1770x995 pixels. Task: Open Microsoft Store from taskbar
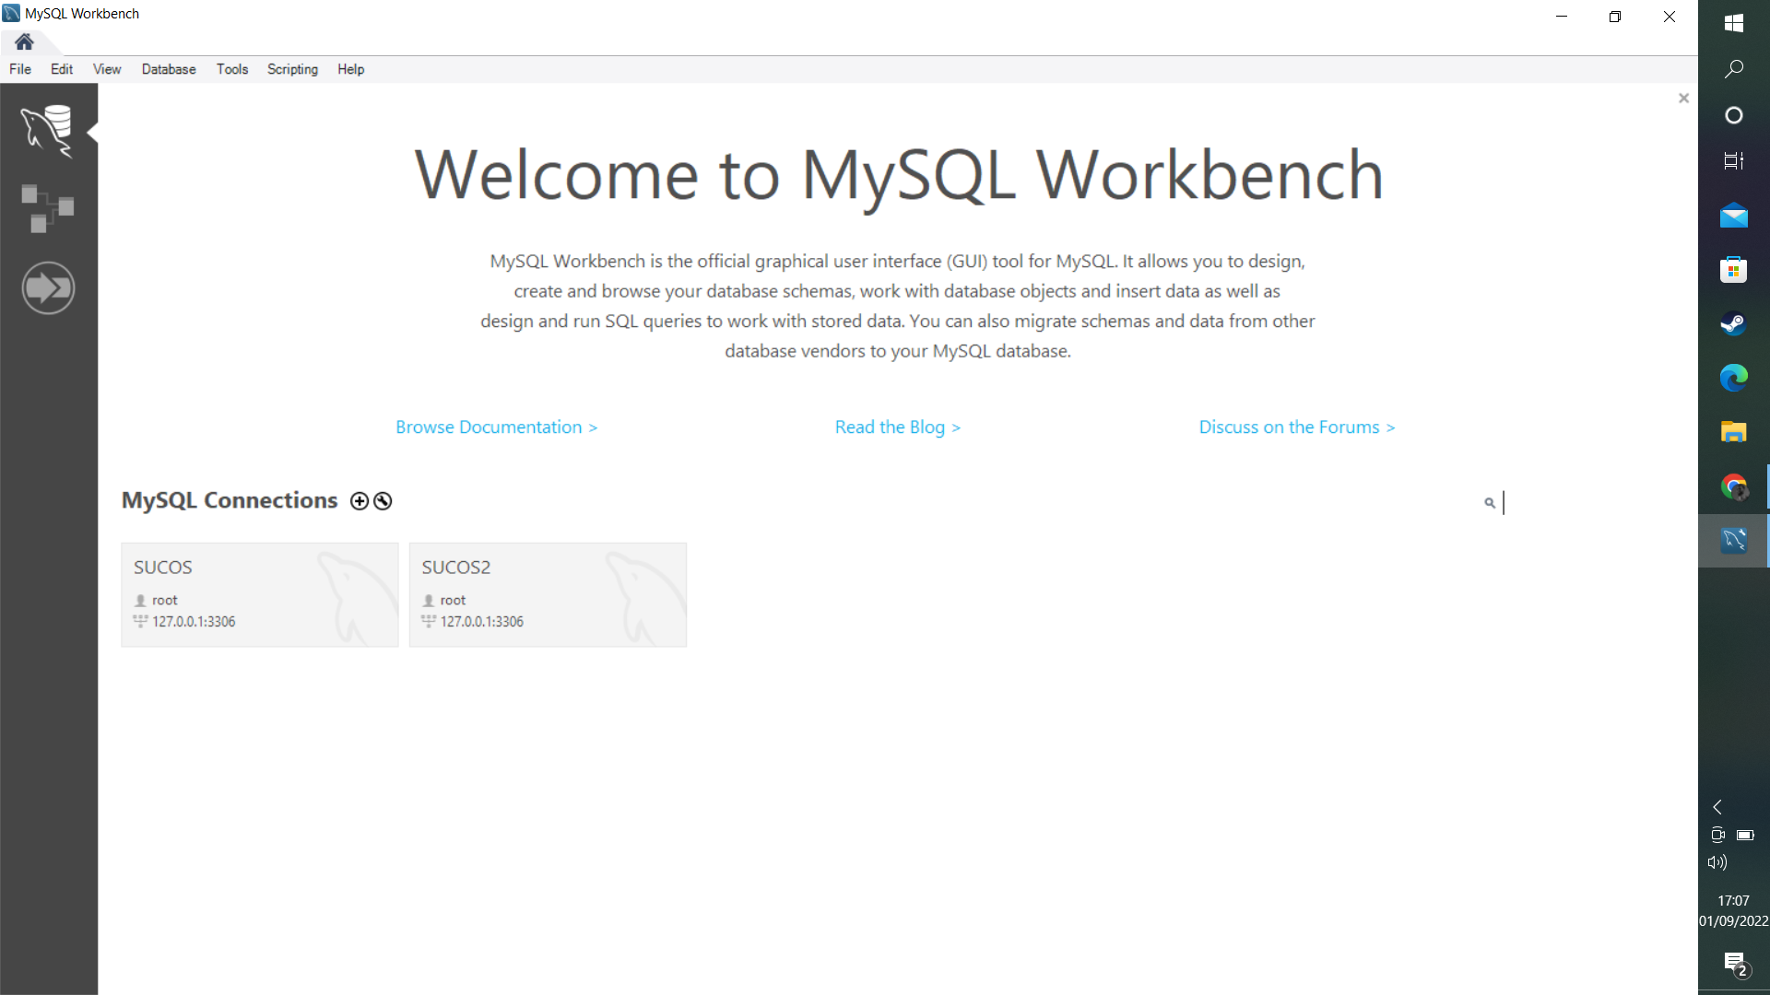[1733, 270]
